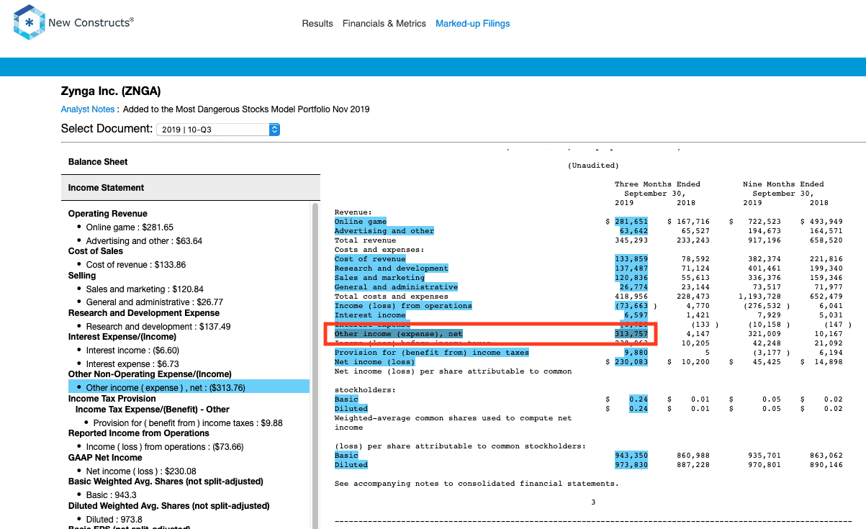Select Provision for income taxes : $9.88 item

(188, 423)
